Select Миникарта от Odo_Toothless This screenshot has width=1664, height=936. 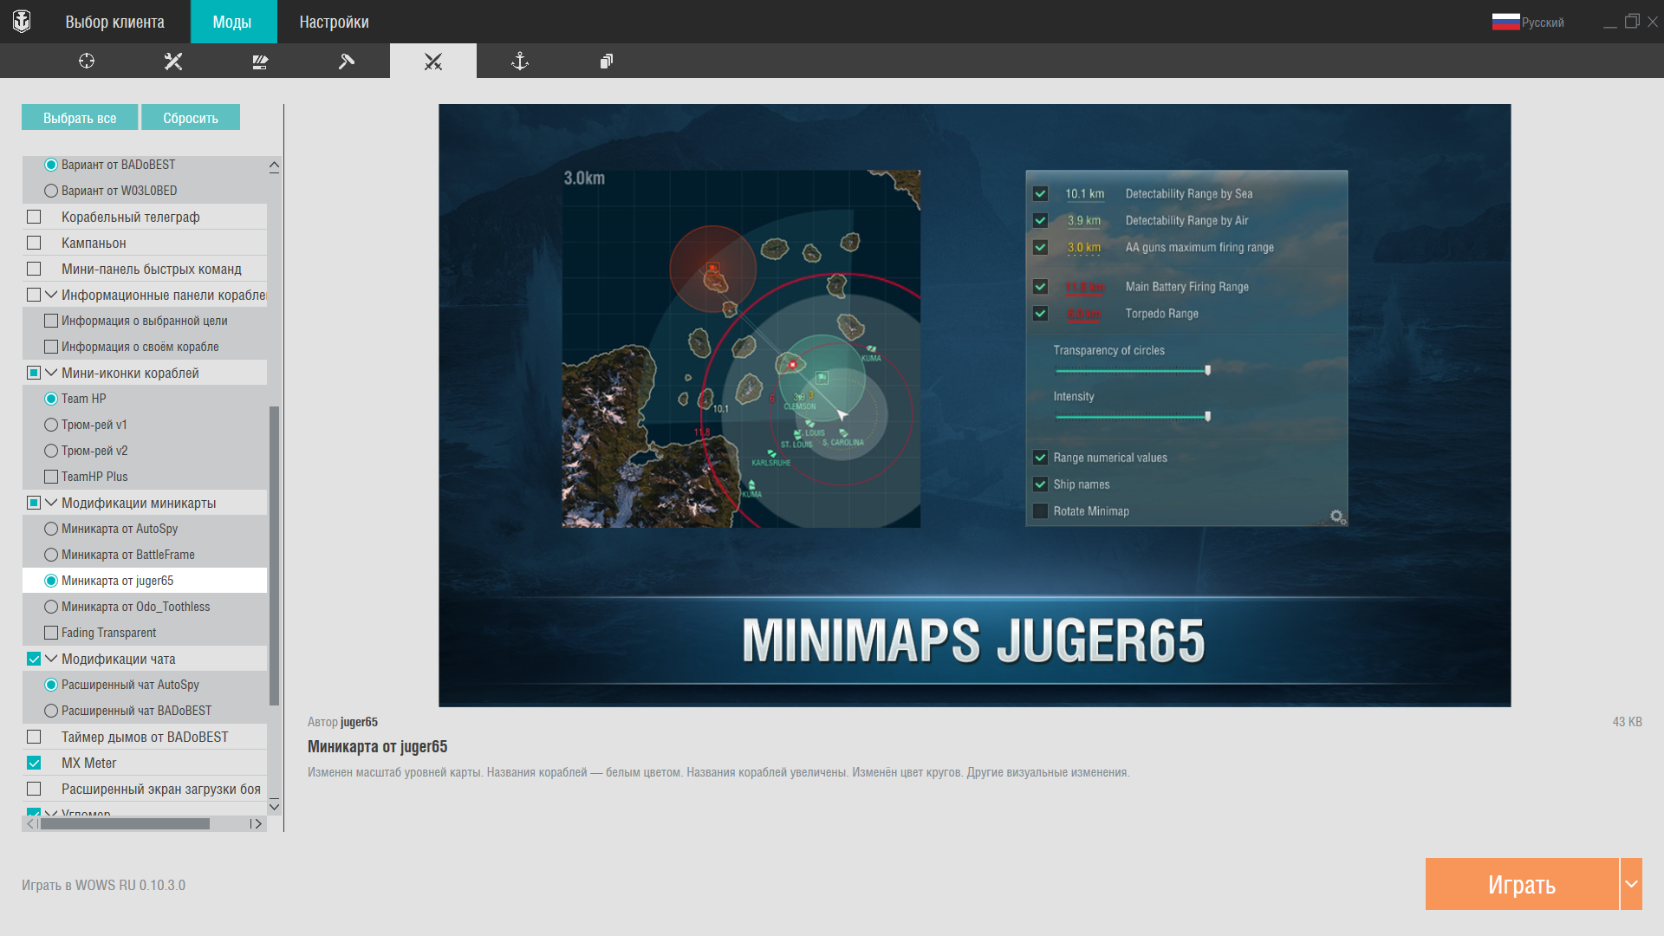[x=51, y=607]
